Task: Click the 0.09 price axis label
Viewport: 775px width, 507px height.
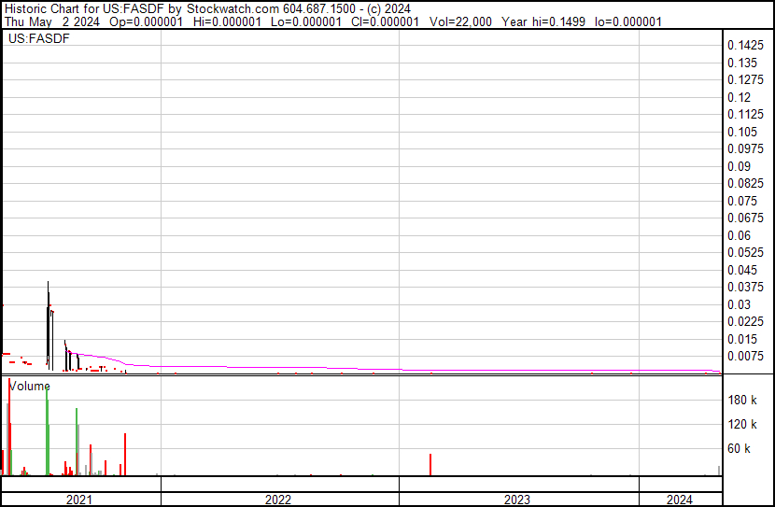Action: tap(739, 166)
